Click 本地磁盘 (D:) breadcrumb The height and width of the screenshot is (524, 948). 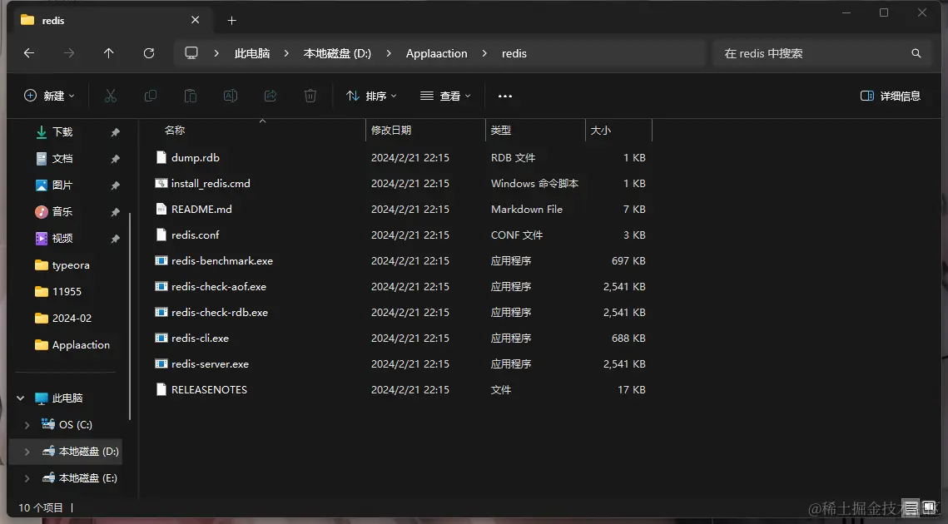coord(337,53)
